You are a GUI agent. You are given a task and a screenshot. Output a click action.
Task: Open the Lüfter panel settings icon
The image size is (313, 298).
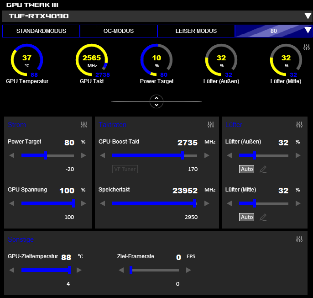pos(299,125)
